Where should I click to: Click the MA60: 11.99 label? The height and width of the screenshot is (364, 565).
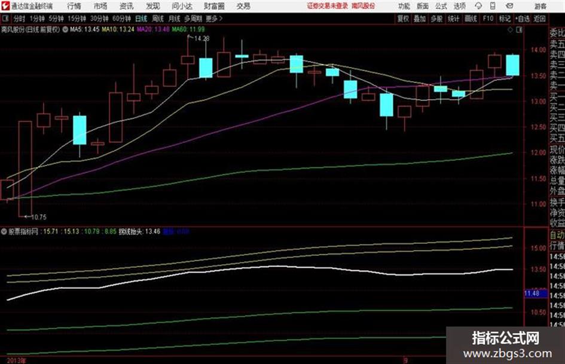point(188,29)
